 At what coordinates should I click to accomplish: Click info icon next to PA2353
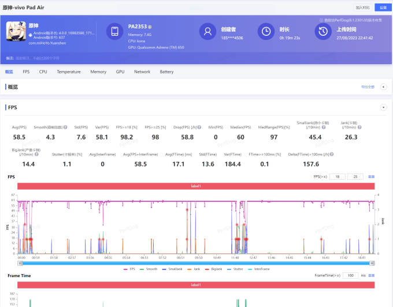pyautogui.click(x=150, y=27)
